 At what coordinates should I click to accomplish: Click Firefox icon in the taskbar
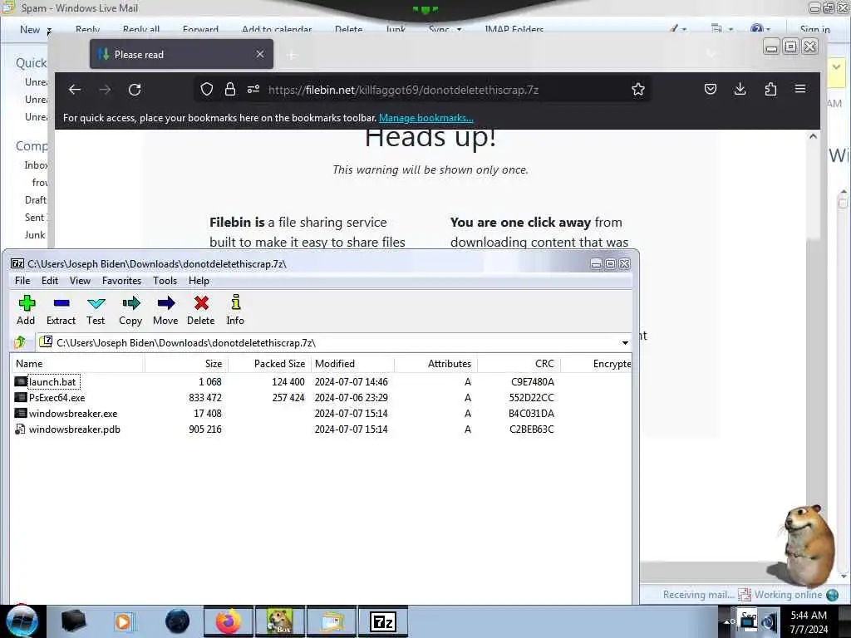click(229, 622)
